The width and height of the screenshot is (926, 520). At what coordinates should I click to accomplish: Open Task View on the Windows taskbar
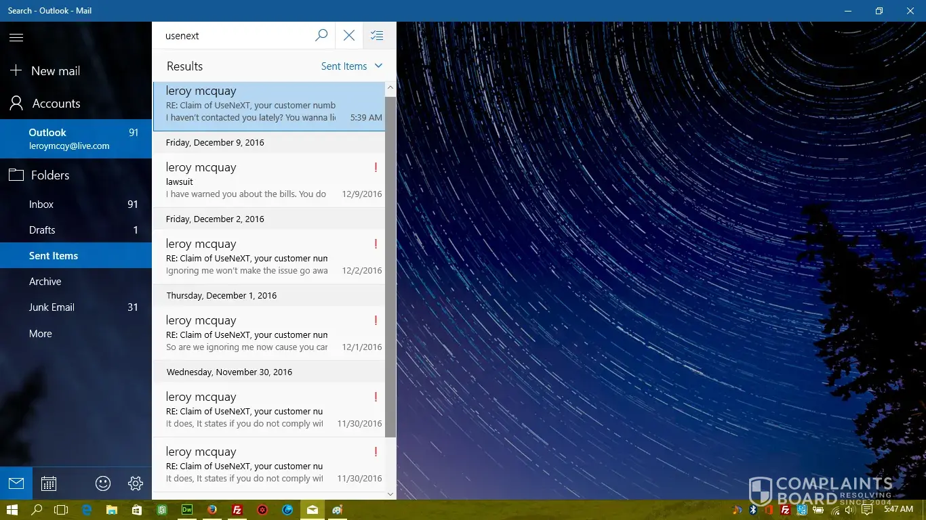click(x=62, y=510)
